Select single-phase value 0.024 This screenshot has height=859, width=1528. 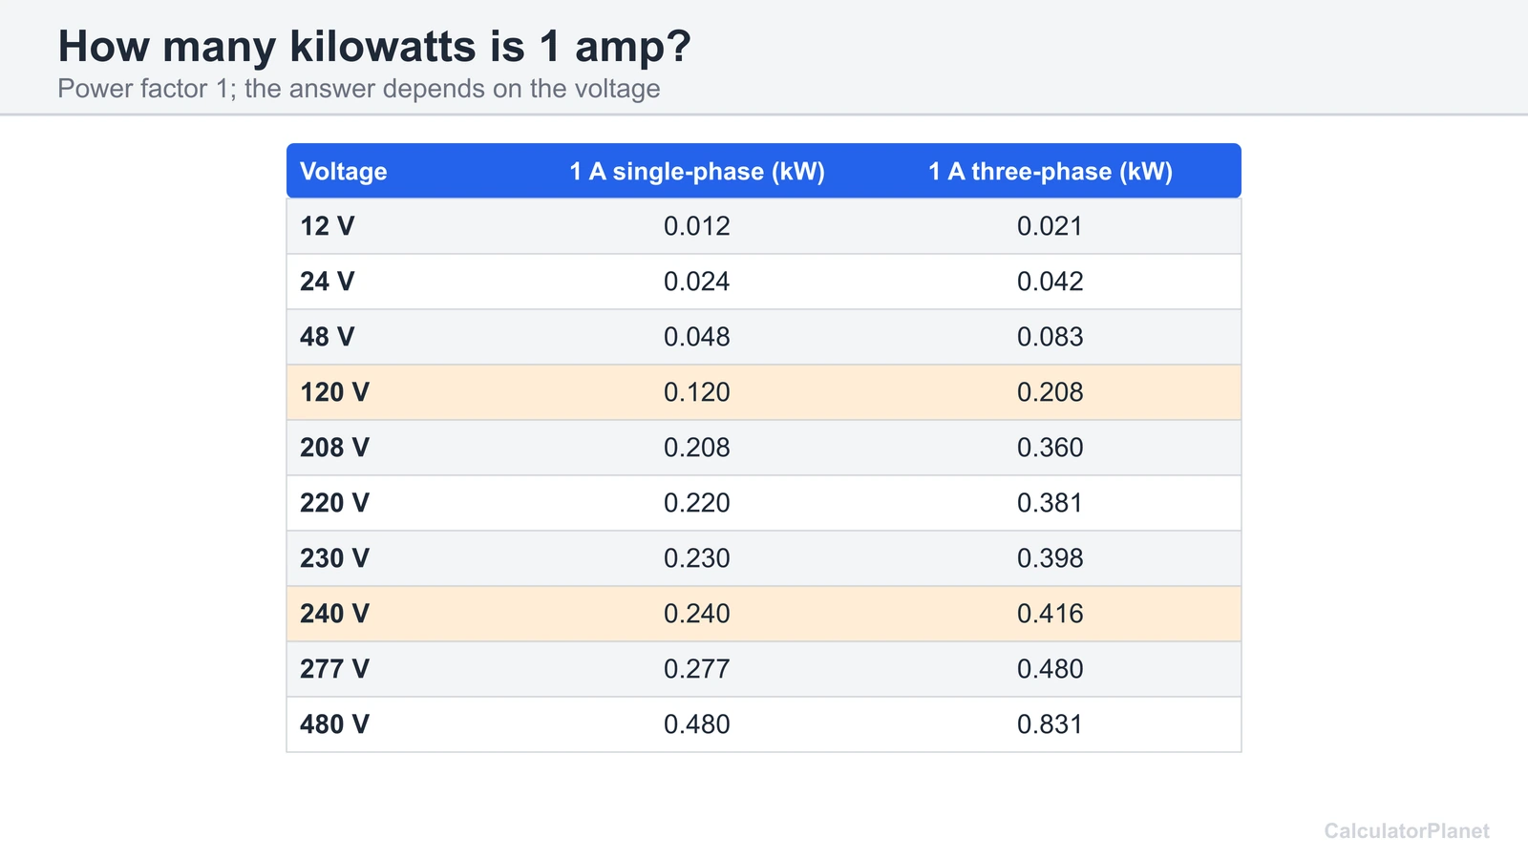coord(697,282)
